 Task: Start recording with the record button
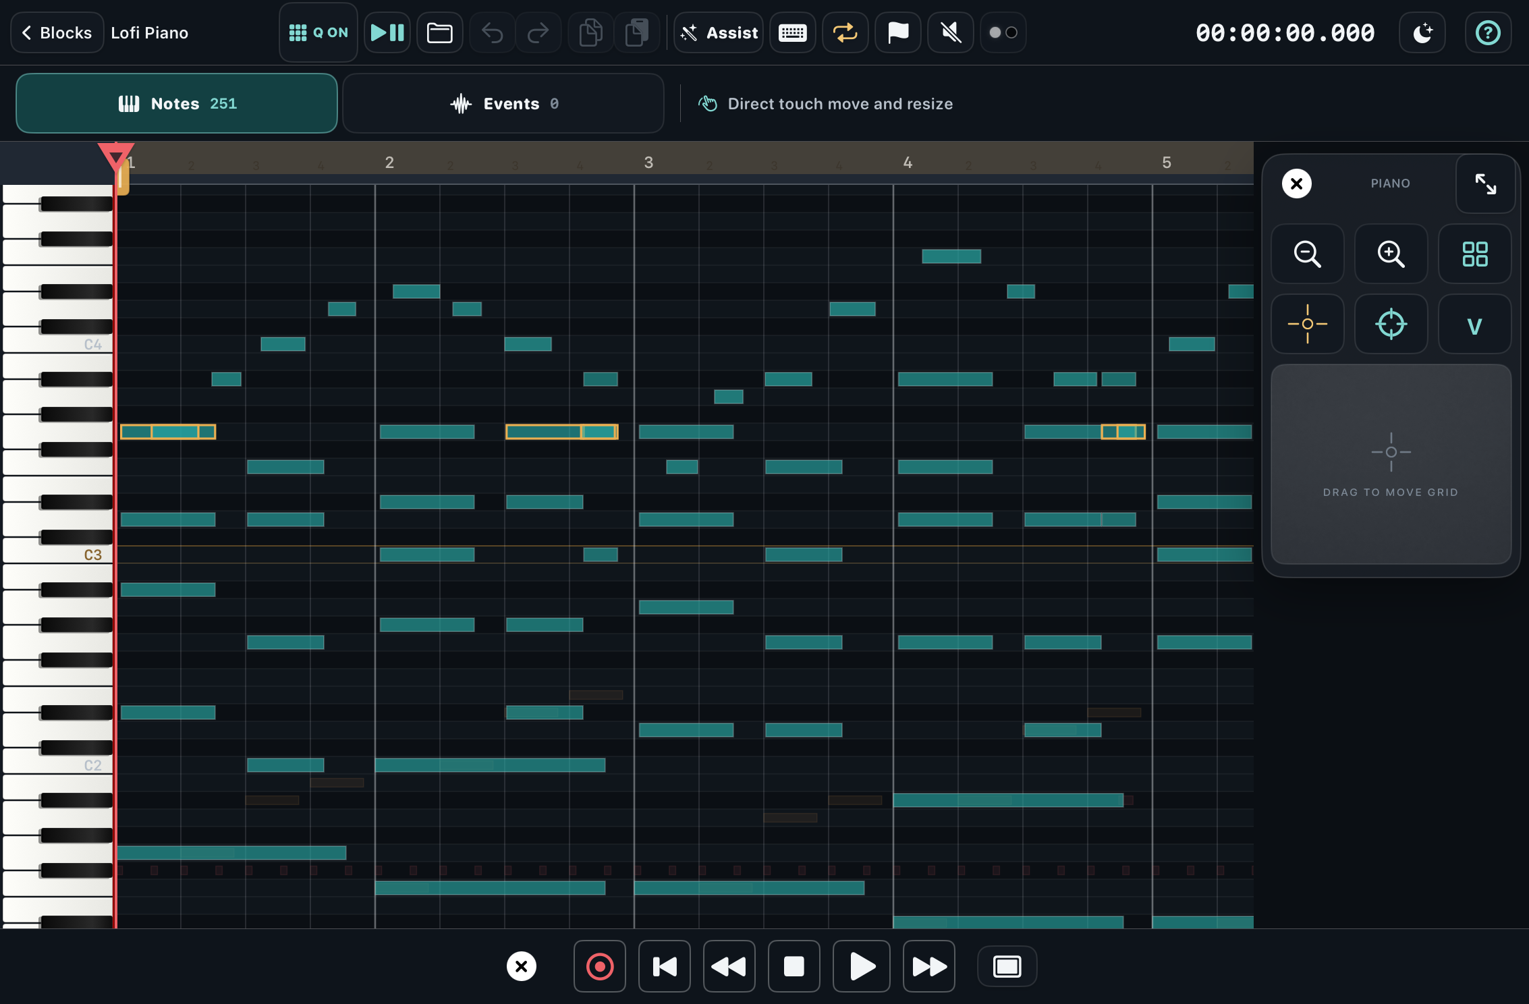[600, 967]
